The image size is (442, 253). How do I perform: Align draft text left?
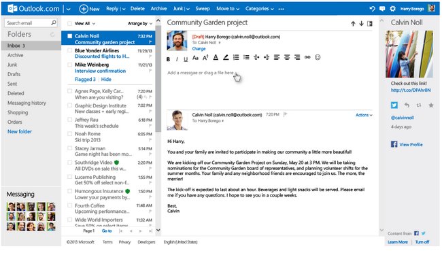tap(277, 58)
